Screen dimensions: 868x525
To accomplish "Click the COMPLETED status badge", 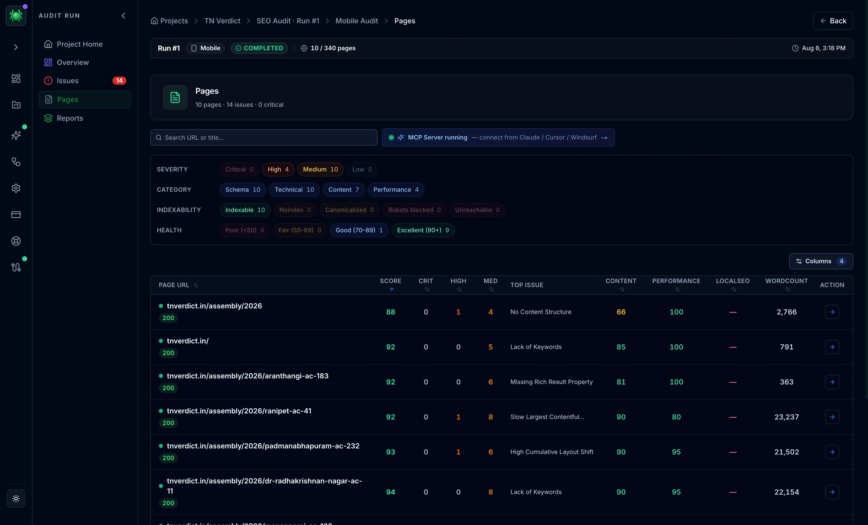I will click(259, 48).
